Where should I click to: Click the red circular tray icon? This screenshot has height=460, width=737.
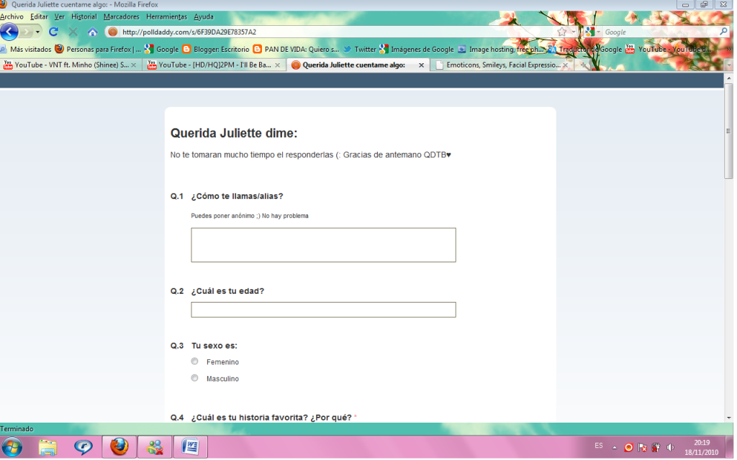(x=628, y=447)
